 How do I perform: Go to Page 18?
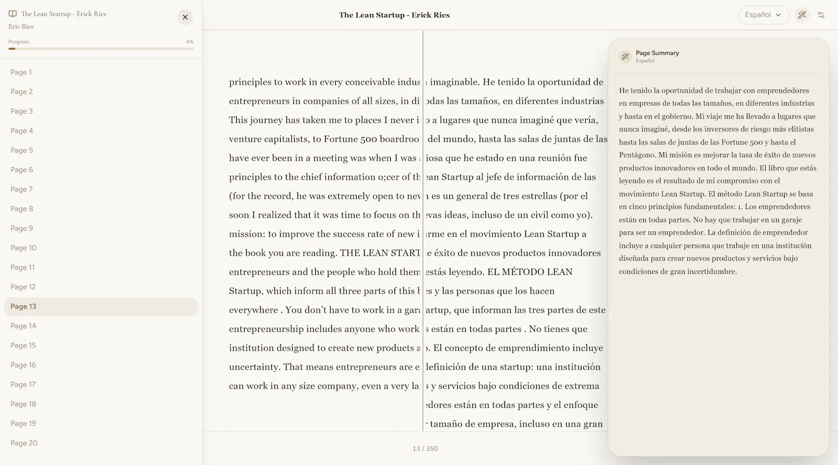tap(101, 404)
